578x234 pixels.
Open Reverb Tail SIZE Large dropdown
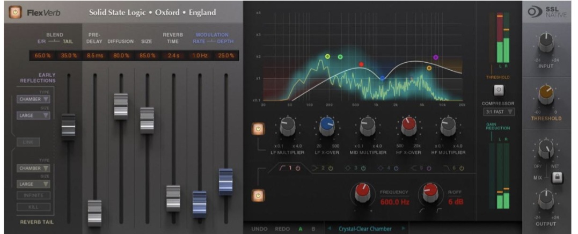[x=33, y=184]
